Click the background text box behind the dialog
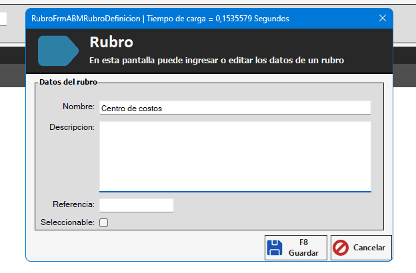416x273 pixels. click(3, 18)
